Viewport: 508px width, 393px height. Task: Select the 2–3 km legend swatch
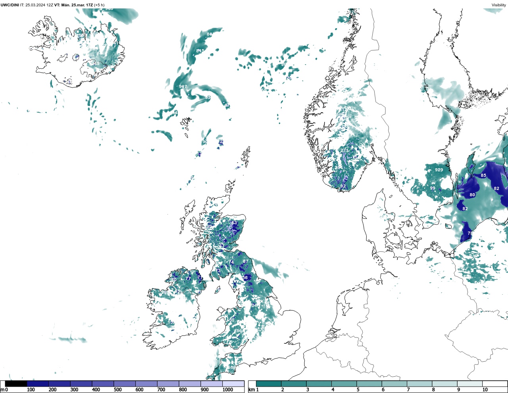294,383
